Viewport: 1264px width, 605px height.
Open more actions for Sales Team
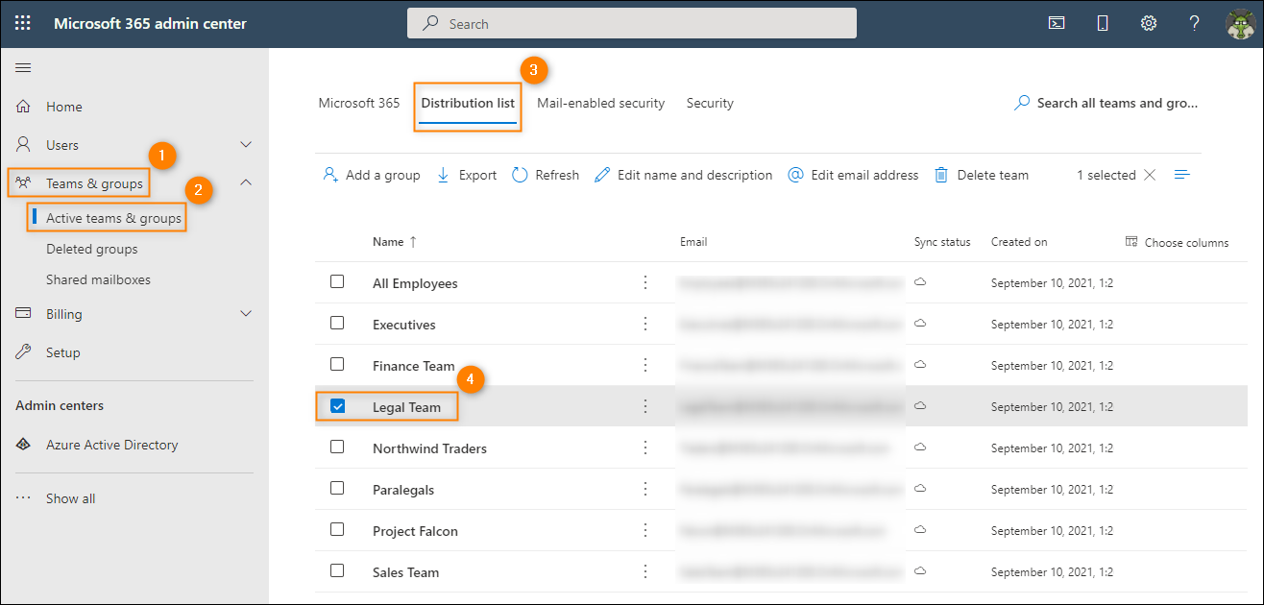645,571
